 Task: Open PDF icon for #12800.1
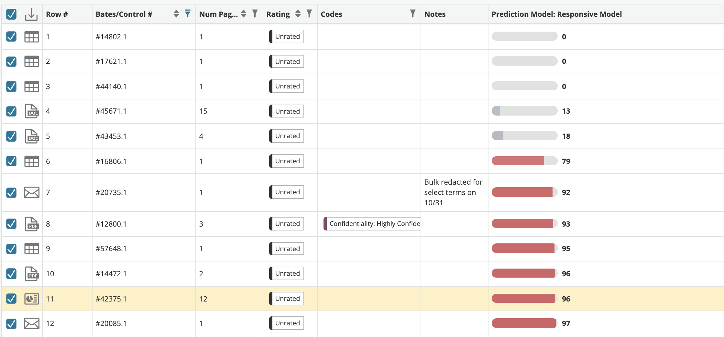[32, 224]
